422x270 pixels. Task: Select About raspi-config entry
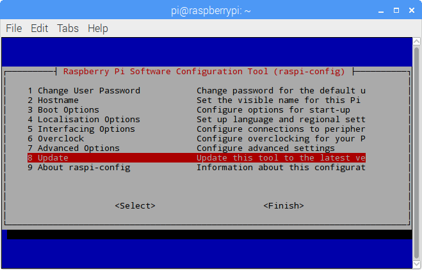(196, 168)
